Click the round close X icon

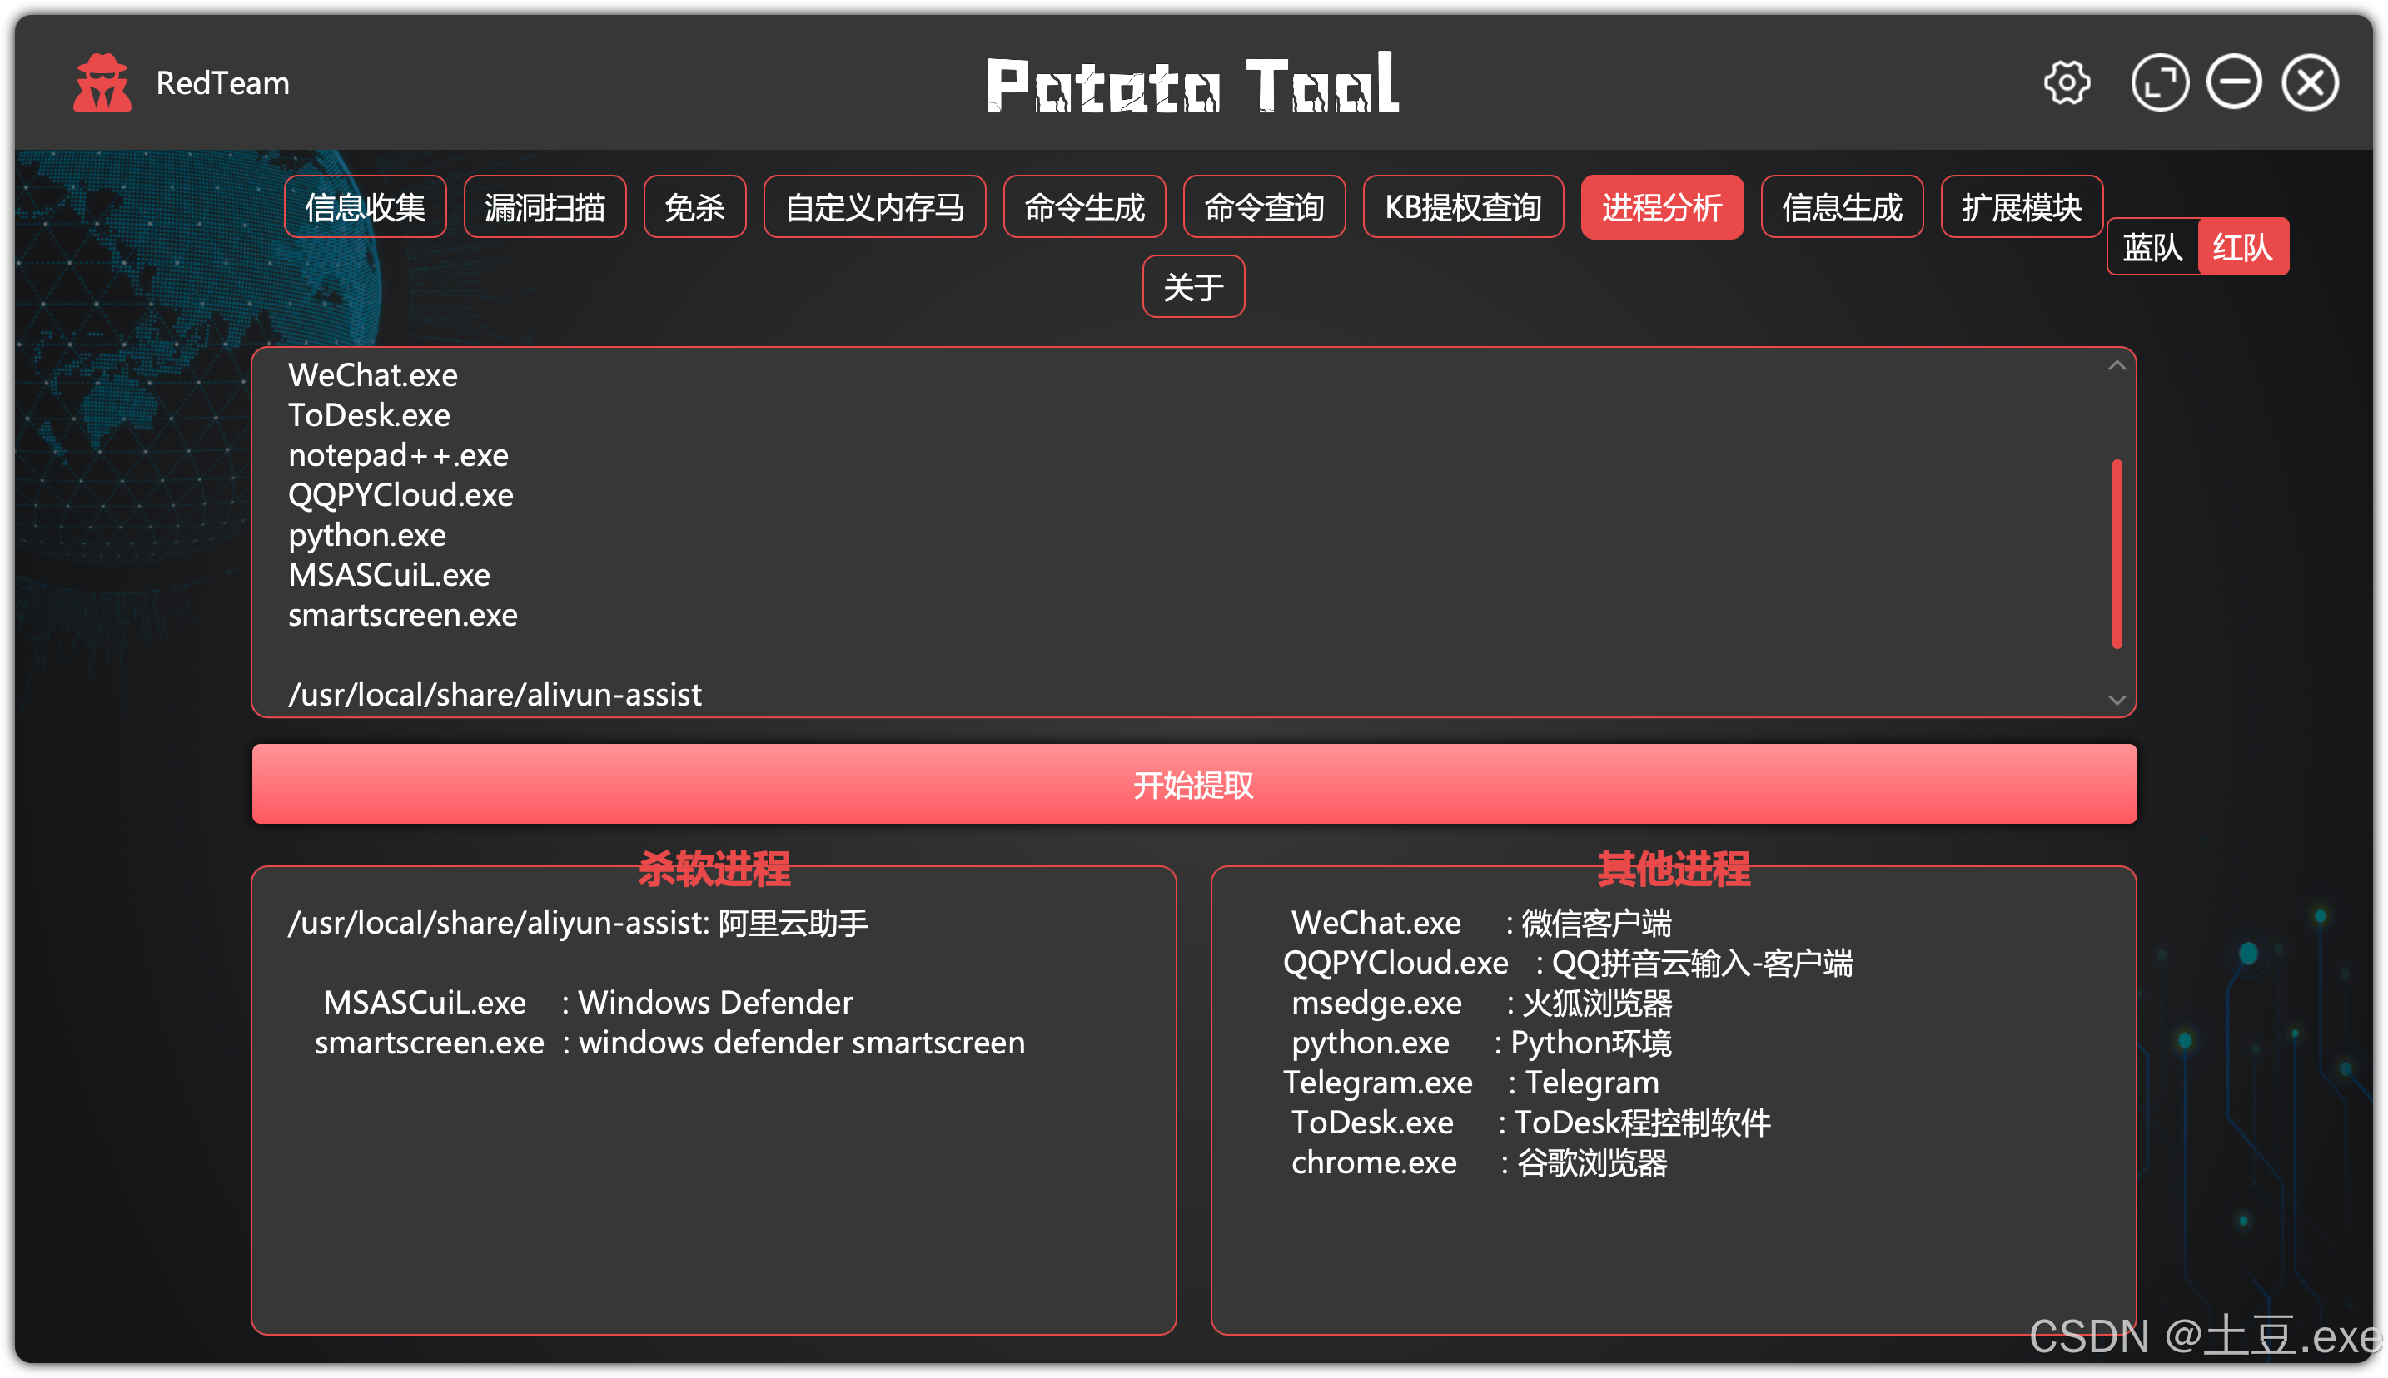tap(2310, 83)
